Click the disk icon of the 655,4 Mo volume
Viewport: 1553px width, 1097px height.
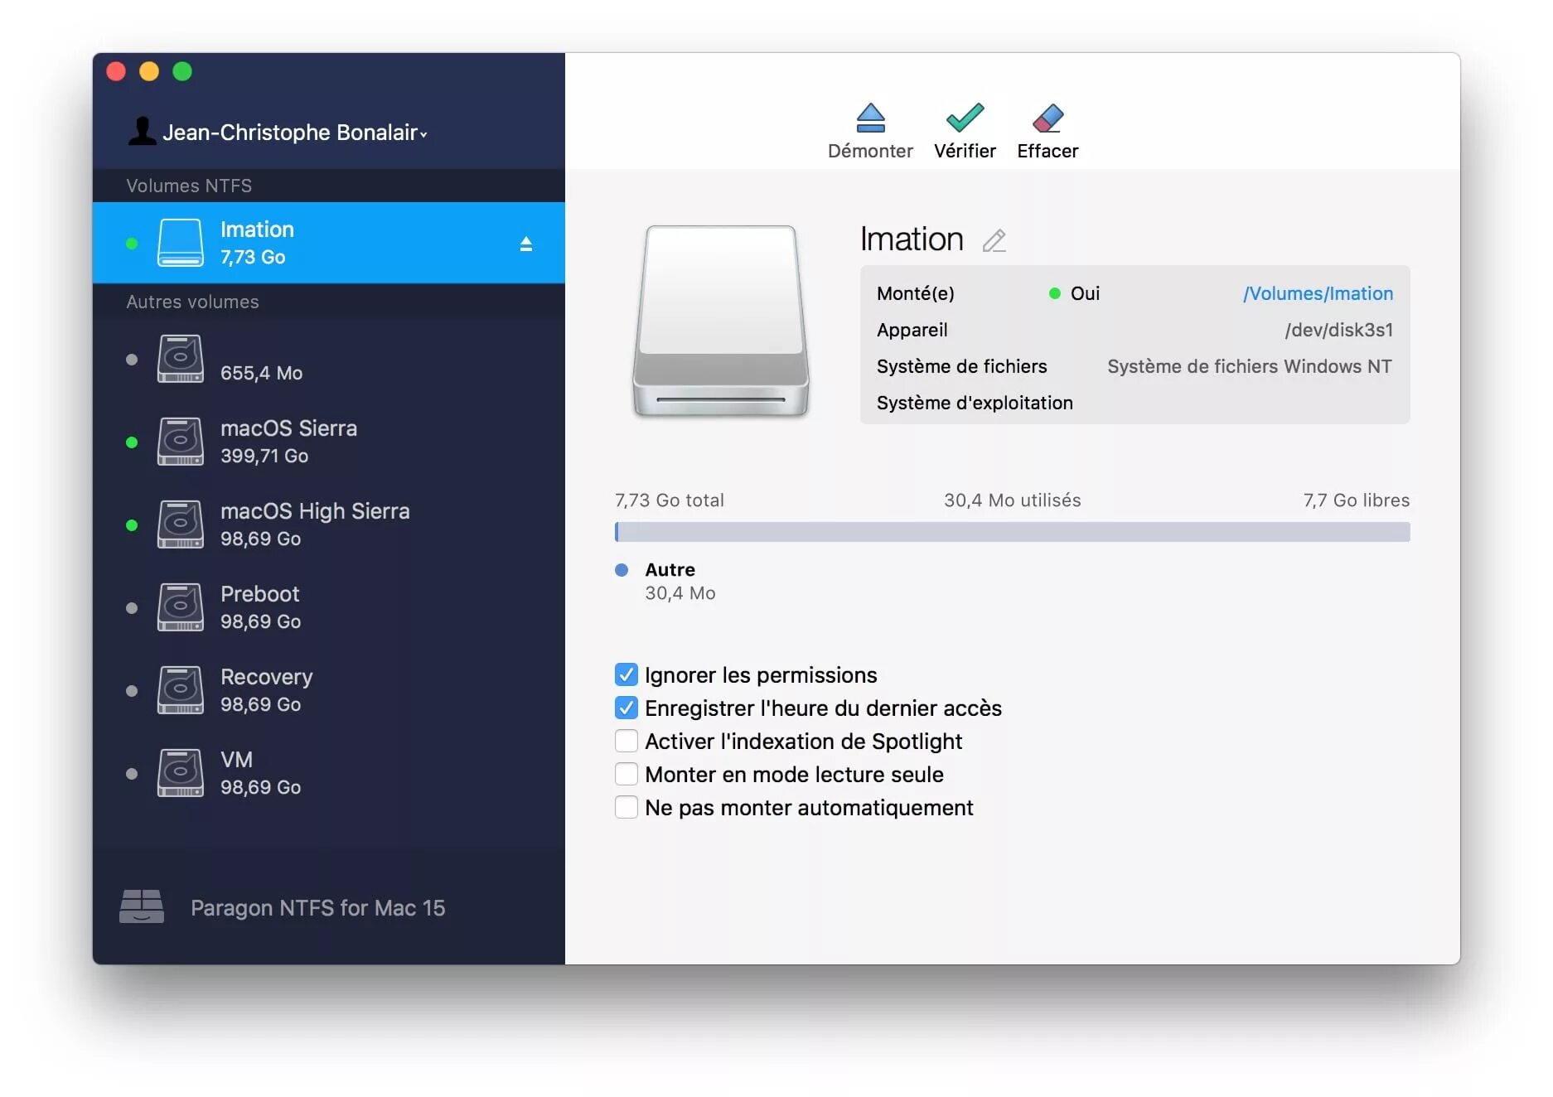181,359
